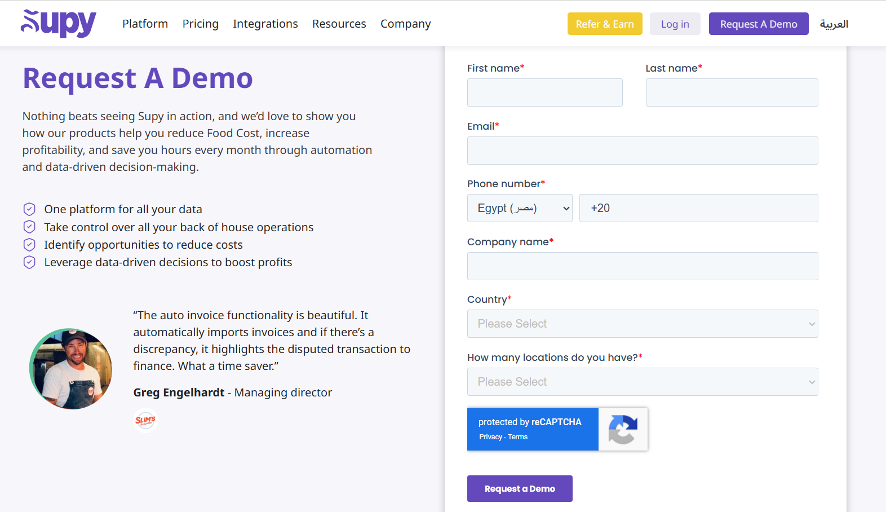The height and width of the screenshot is (512, 886).
Task: Go to the Pricing page
Action: point(200,24)
